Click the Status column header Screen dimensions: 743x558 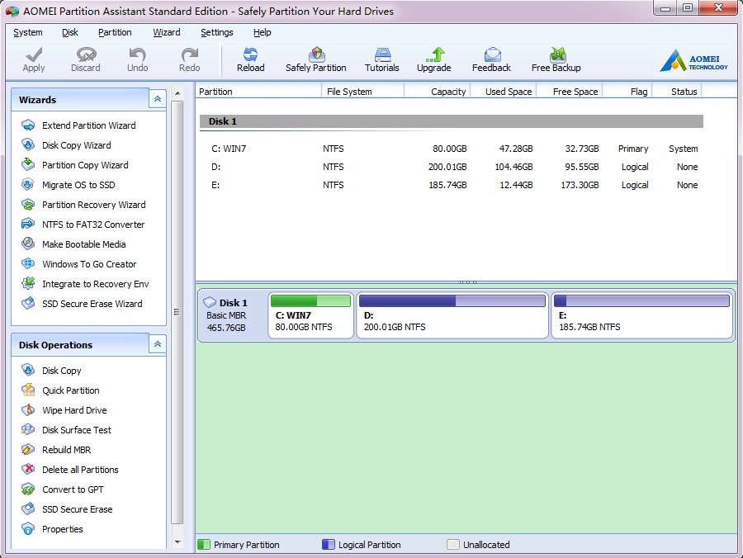coord(677,92)
